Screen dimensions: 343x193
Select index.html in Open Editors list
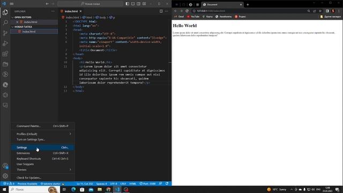[x=34, y=22]
